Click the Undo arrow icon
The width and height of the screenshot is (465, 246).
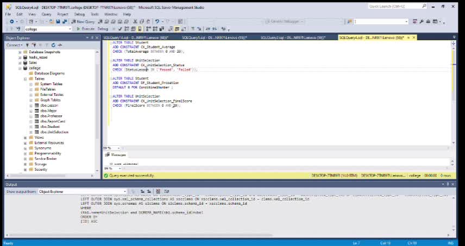[x=157, y=22]
